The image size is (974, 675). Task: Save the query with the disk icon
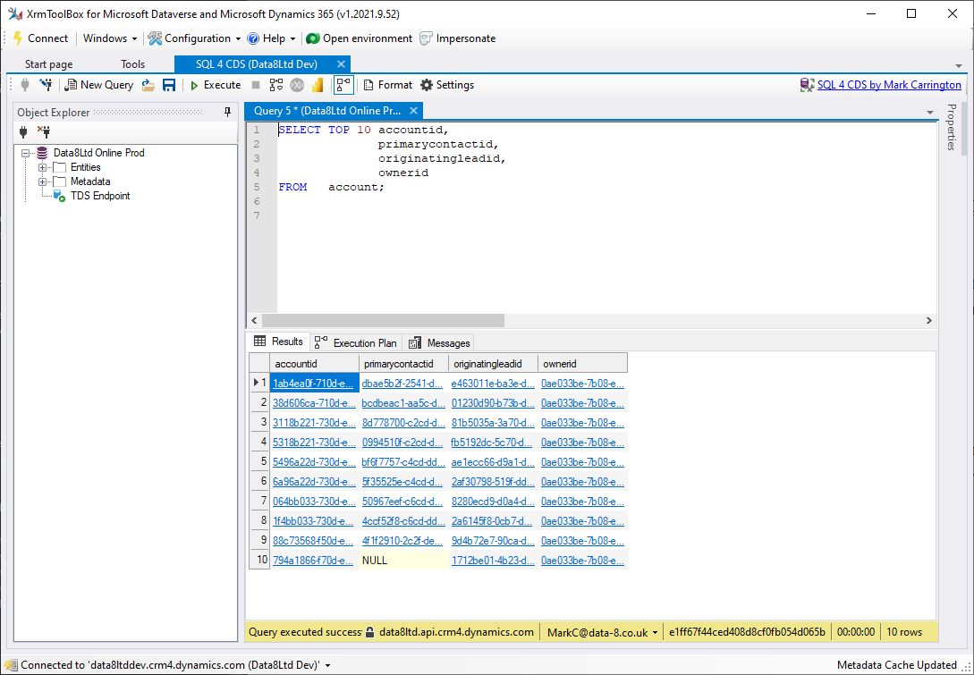click(169, 84)
